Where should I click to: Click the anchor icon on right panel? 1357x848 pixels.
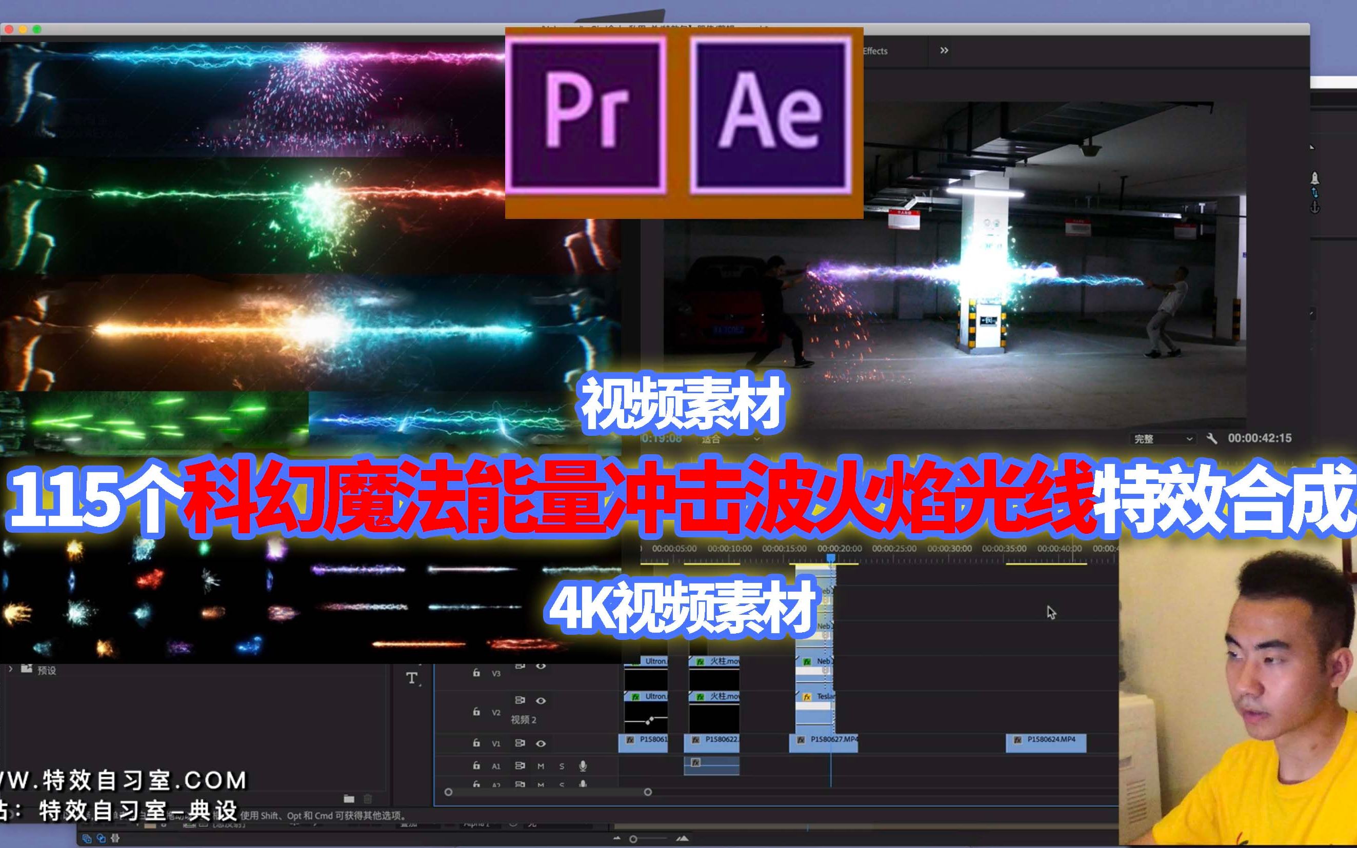pyautogui.click(x=1314, y=207)
